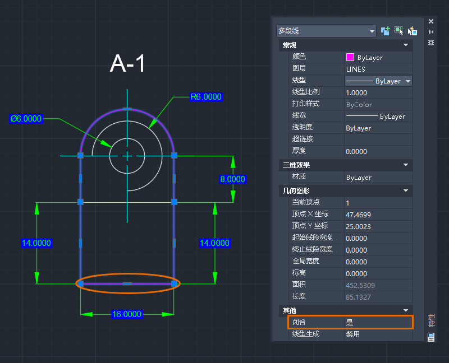Click the 16.0000 dimension text
449x363 pixels.
(127, 314)
